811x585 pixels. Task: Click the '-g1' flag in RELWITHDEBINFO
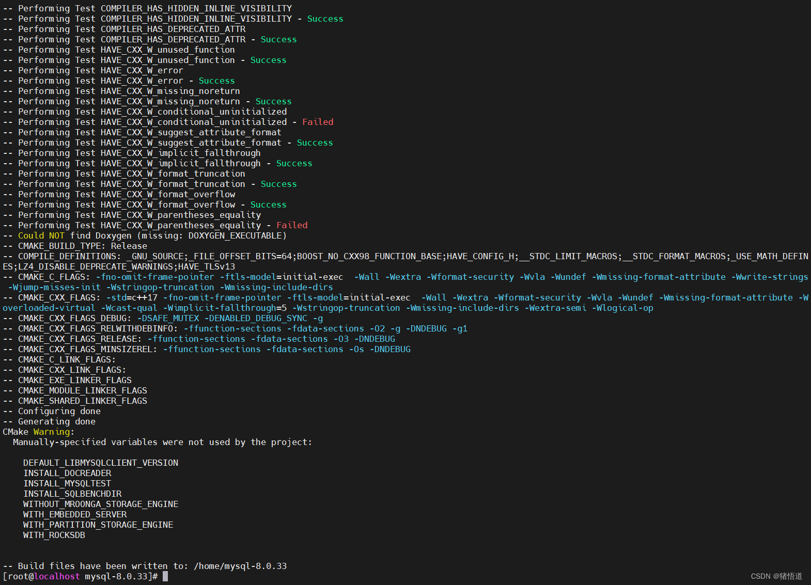point(460,328)
